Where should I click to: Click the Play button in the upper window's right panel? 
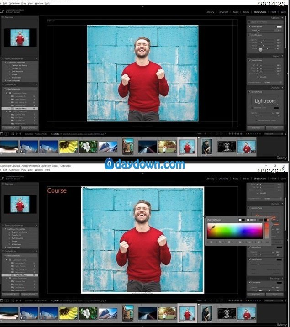tap(274, 127)
